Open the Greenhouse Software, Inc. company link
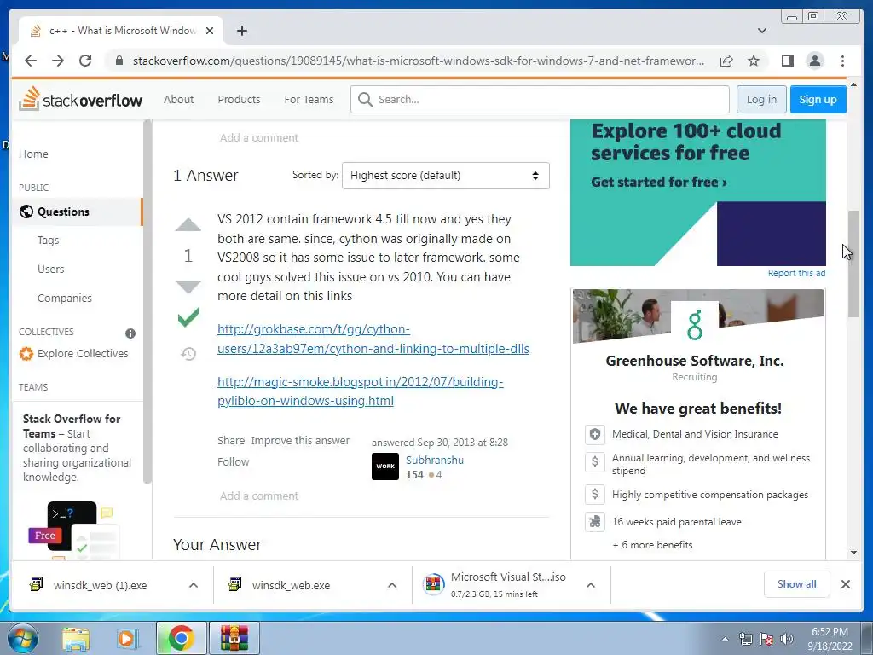This screenshot has height=655, width=873. [694, 361]
